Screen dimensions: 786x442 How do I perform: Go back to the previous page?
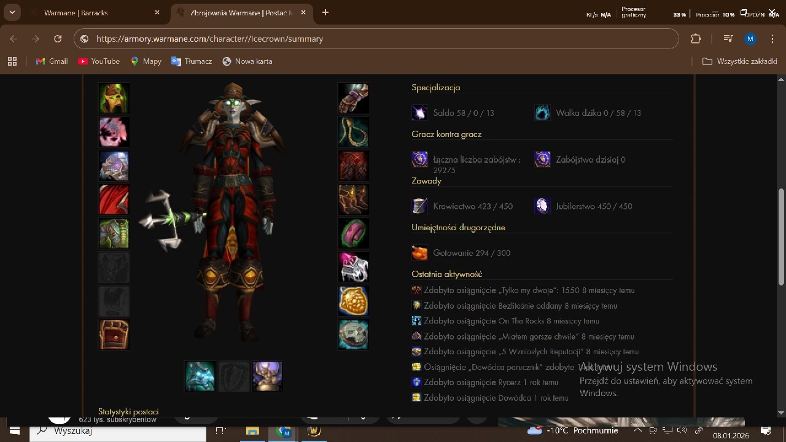coord(14,39)
